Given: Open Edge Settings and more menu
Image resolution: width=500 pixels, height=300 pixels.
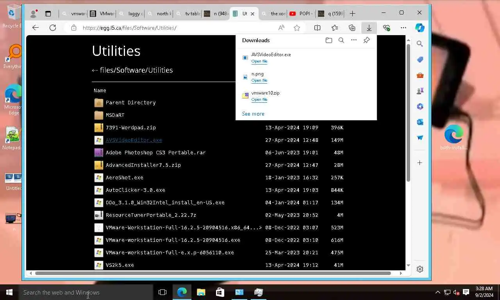Looking at the screenshot, I should tap(404, 28).
